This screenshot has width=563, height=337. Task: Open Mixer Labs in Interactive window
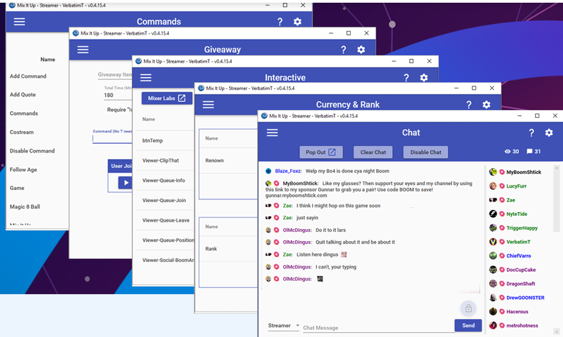click(167, 98)
